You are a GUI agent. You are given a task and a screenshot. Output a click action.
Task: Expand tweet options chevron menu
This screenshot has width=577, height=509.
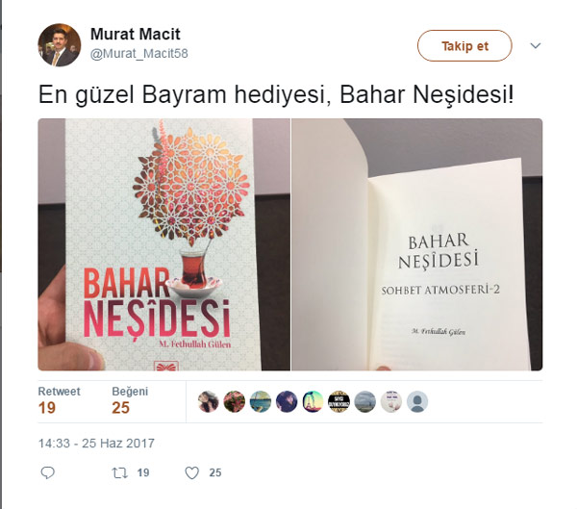(x=536, y=45)
